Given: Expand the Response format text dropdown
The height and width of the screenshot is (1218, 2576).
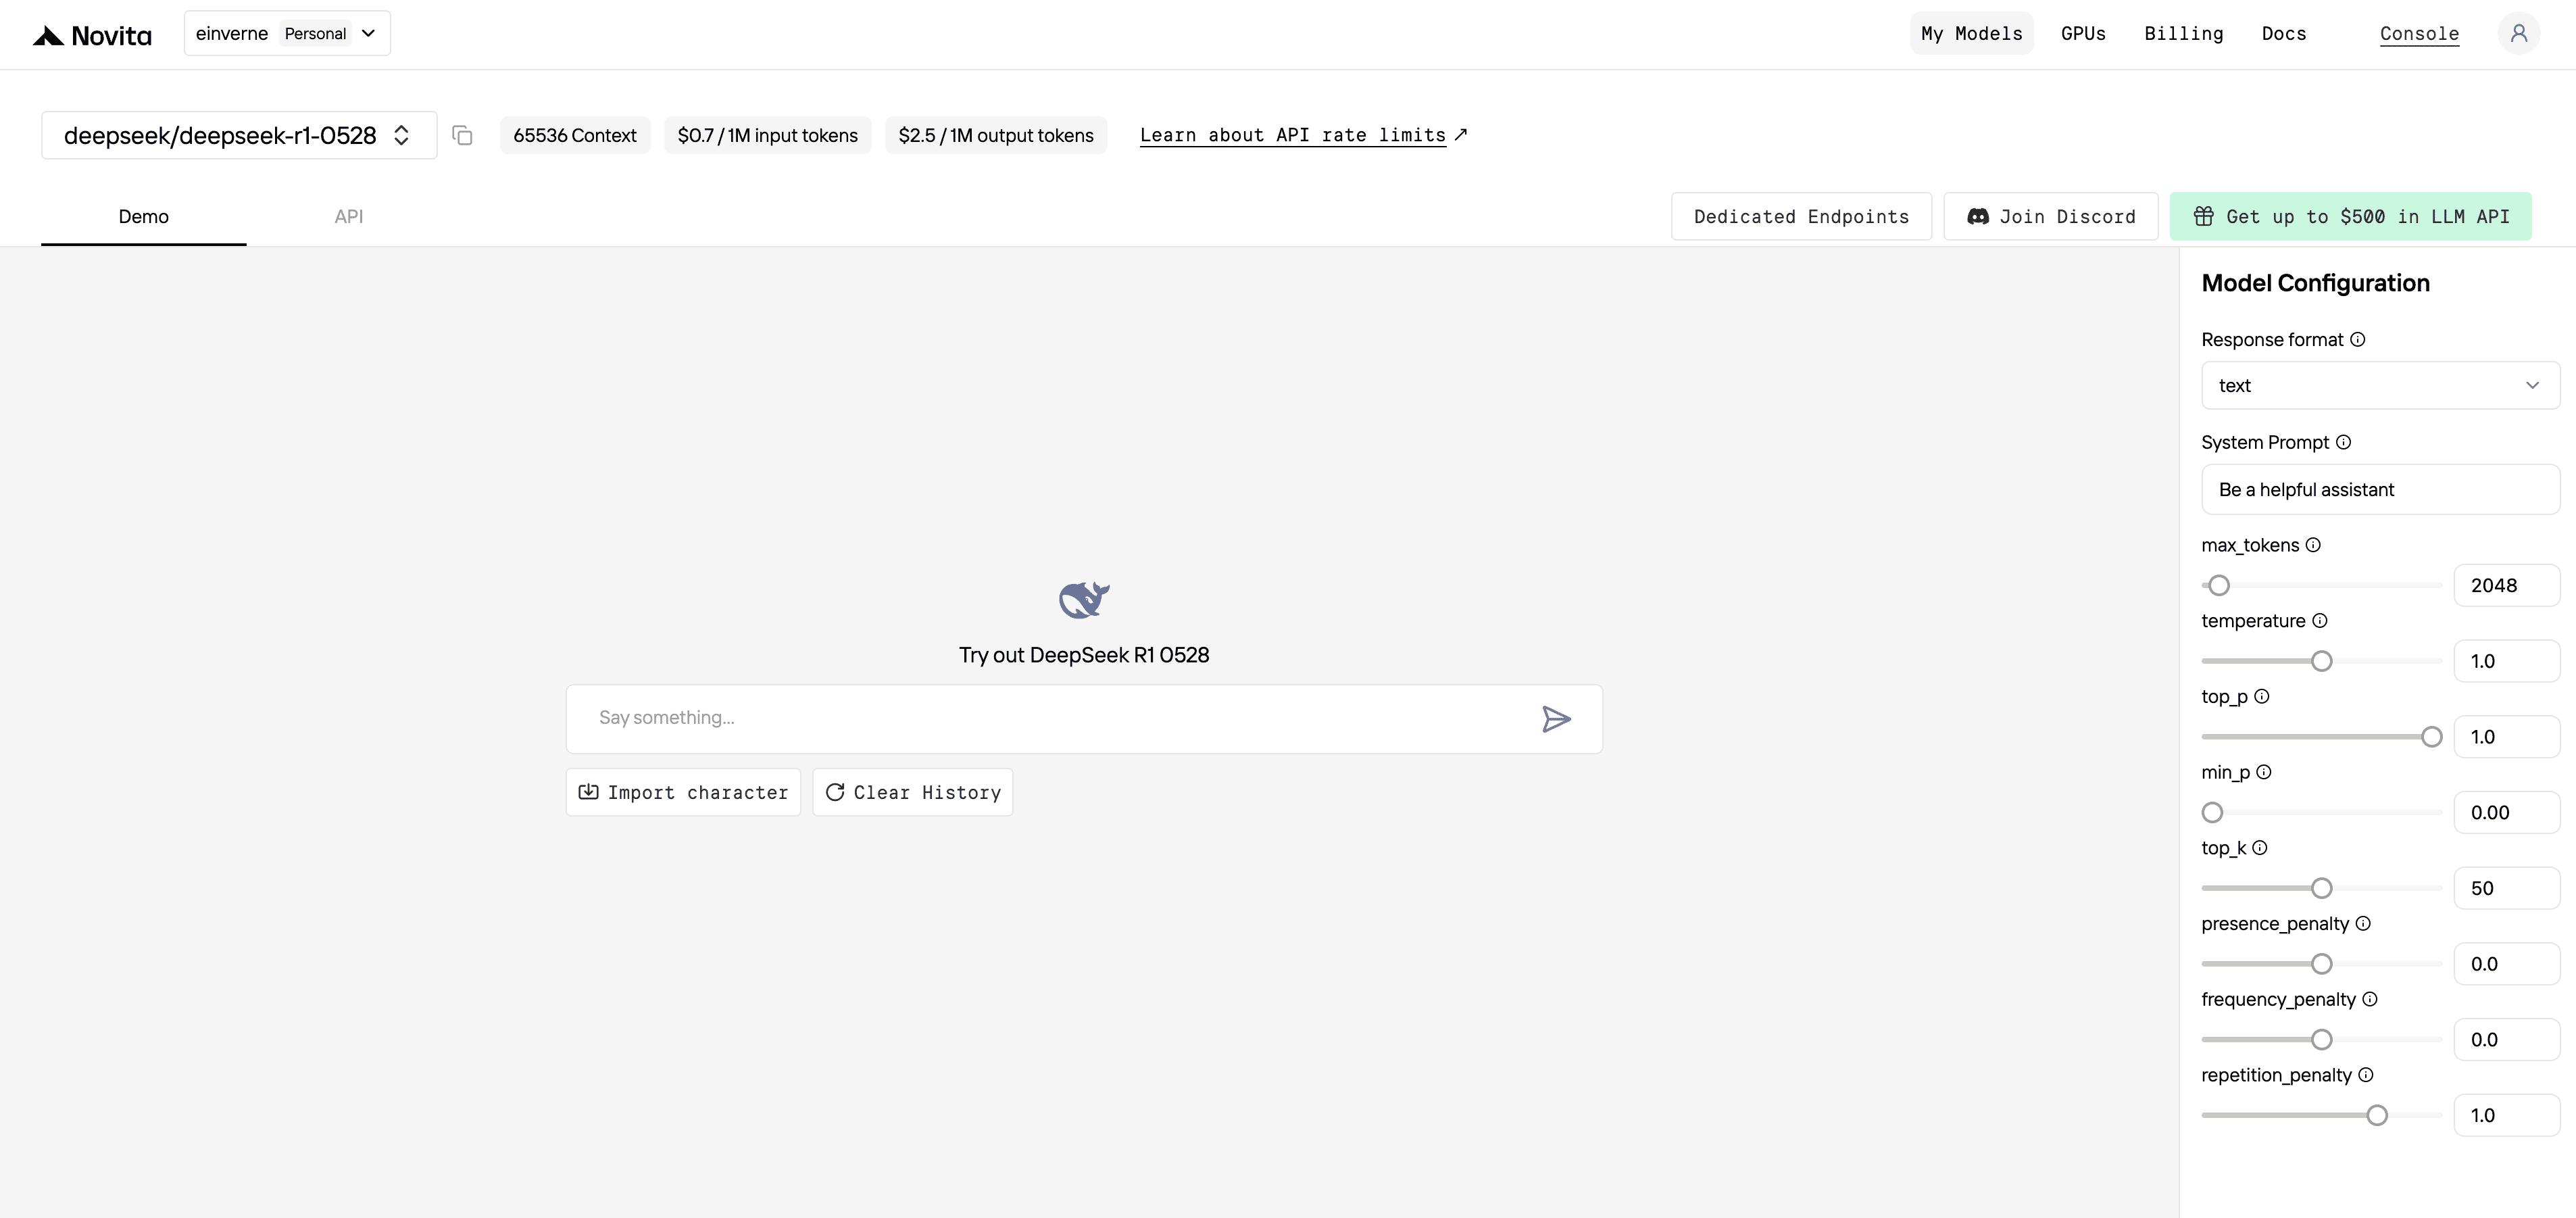Looking at the screenshot, I should point(2380,386).
